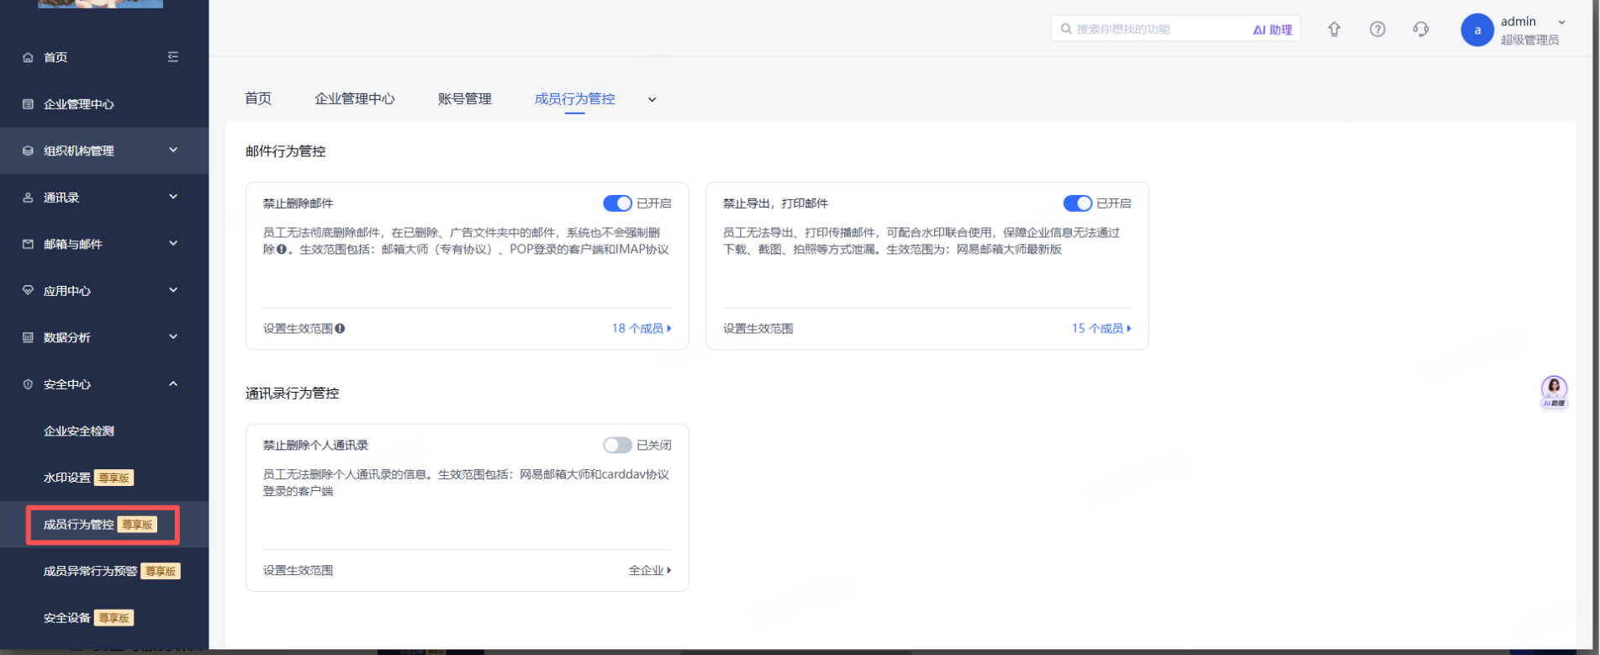Turn off the 禁止删除邮件 switch
The width and height of the screenshot is (1600, 655).
pyautogui.click(x=617, y=203)
